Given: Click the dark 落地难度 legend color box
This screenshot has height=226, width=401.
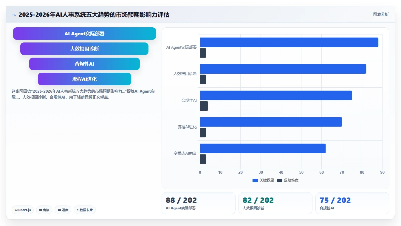Looking at the screenshot, I should click(280, 180).
